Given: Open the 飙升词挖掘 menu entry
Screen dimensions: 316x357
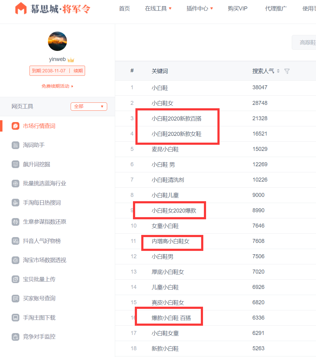Looking at the screenshot, I should (37, 164).
